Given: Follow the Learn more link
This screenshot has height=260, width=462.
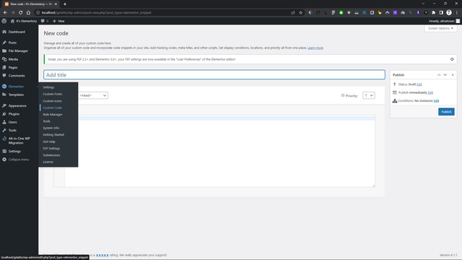Looking at the screenshot, I should pos(315,48).
